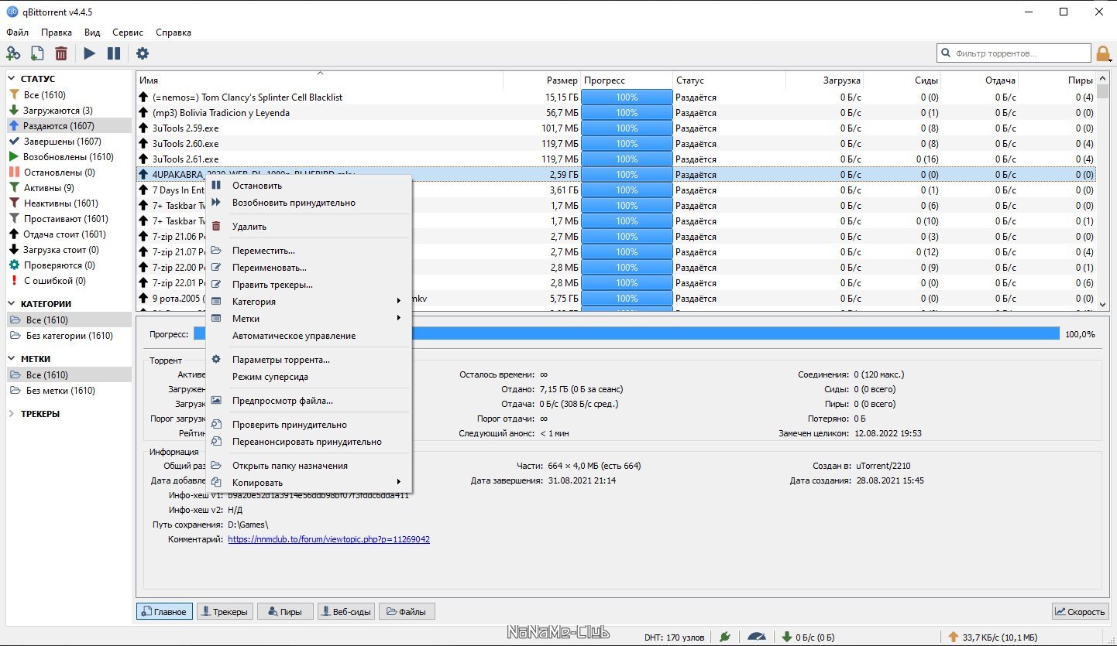Click the add torrent file toolbar icon
Viewport: 1117px width, 646px height.
tap(37, 53)
